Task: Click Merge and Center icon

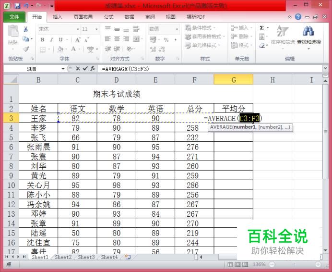Action: click(136, 39)
